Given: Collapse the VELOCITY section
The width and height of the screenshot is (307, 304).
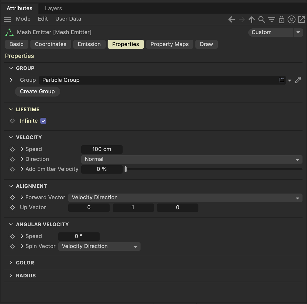Looking at the screenshot, I should 11,137.
